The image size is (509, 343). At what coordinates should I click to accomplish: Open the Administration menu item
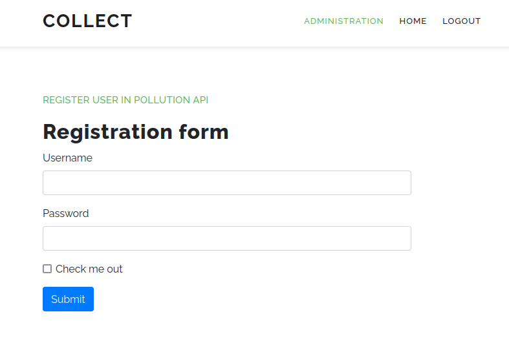343,21
